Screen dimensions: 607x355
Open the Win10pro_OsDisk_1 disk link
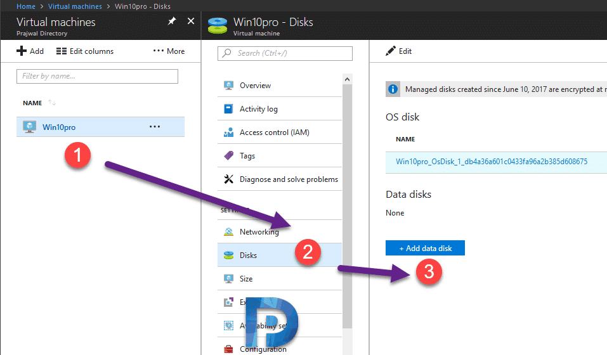click(x=492, y=162)
